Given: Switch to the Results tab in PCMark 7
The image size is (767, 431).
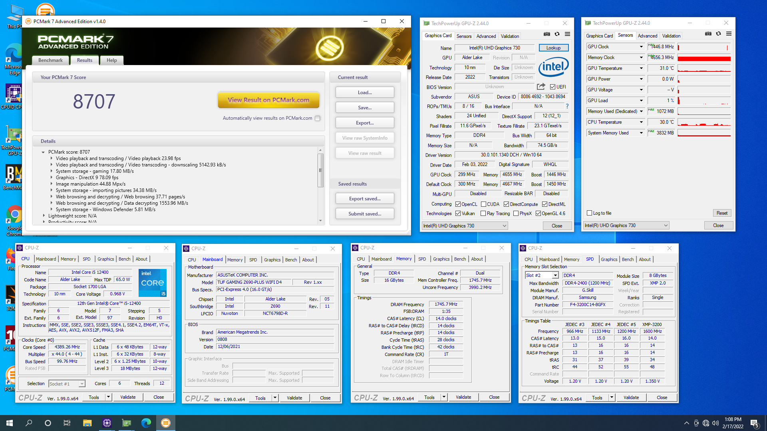Looking at the screenshot, I should [85, 60].
